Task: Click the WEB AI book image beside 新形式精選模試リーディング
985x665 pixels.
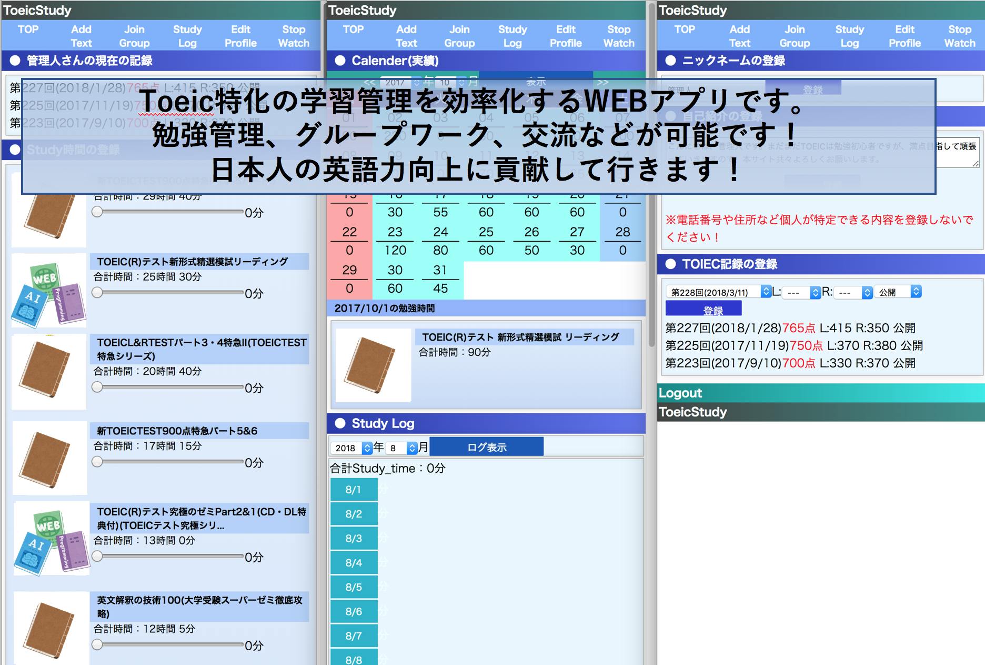Action: [49, 291]
